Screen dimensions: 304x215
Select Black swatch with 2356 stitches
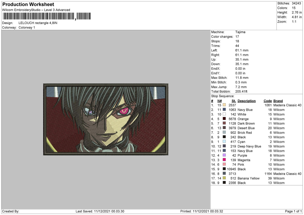[x=224, y=183]
